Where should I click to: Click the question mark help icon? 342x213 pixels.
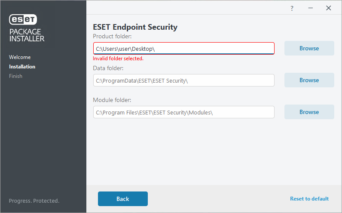coord(292,8)
